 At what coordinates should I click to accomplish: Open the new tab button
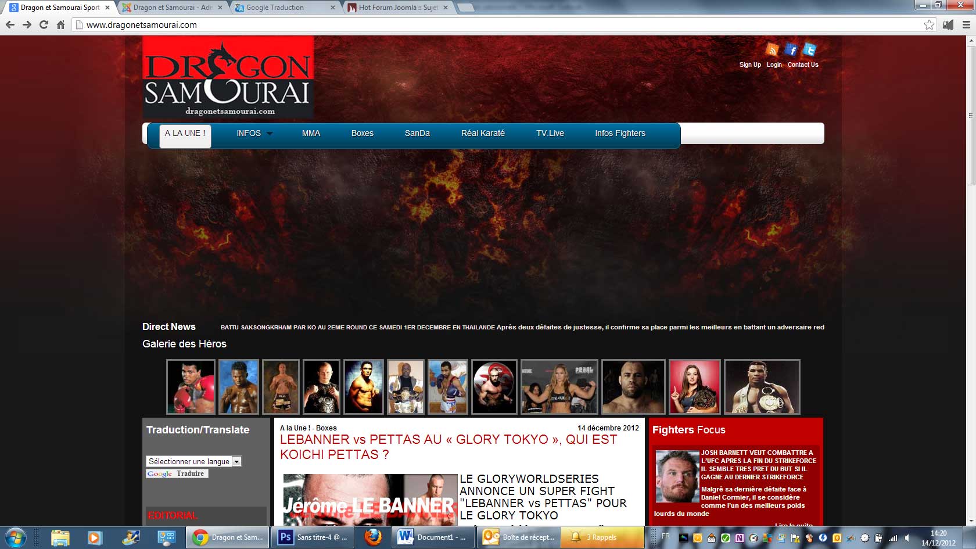point(465,8)
